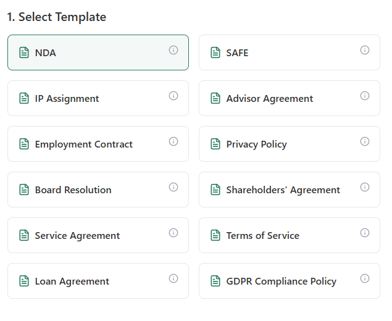Click the info icon on NDA card
The image size is (392, 321).
tap(173, 50)
